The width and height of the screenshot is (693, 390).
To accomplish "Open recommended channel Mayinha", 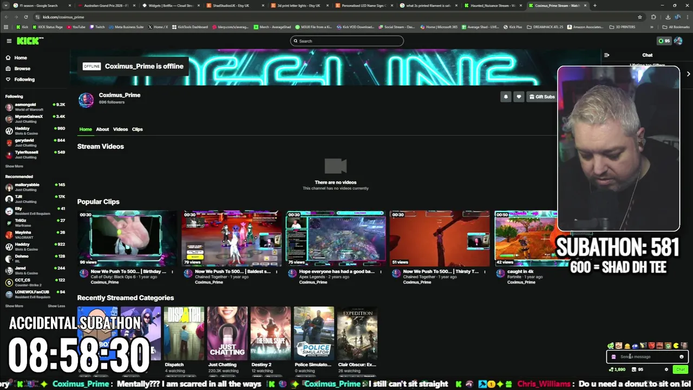I will pyautogui.click(x=35, y=235).
